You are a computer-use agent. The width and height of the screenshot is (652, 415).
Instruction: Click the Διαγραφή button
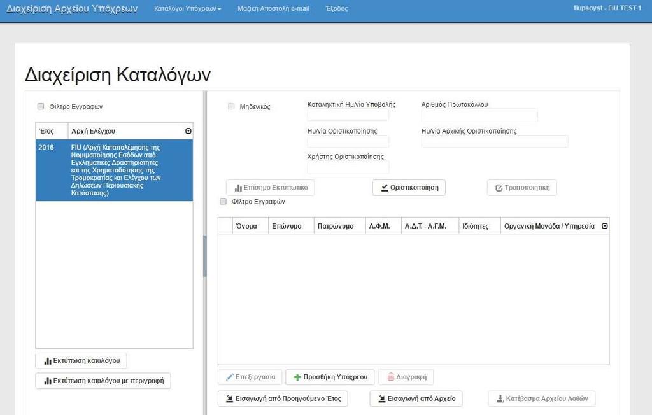pos(406,377)
